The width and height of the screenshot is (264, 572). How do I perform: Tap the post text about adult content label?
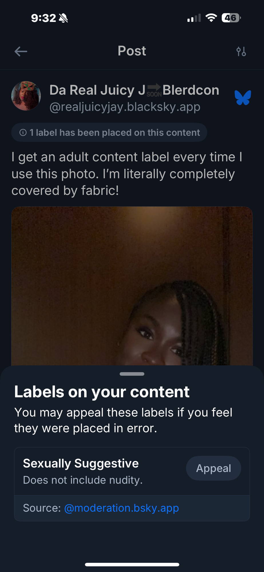click(x=127, y=174)
